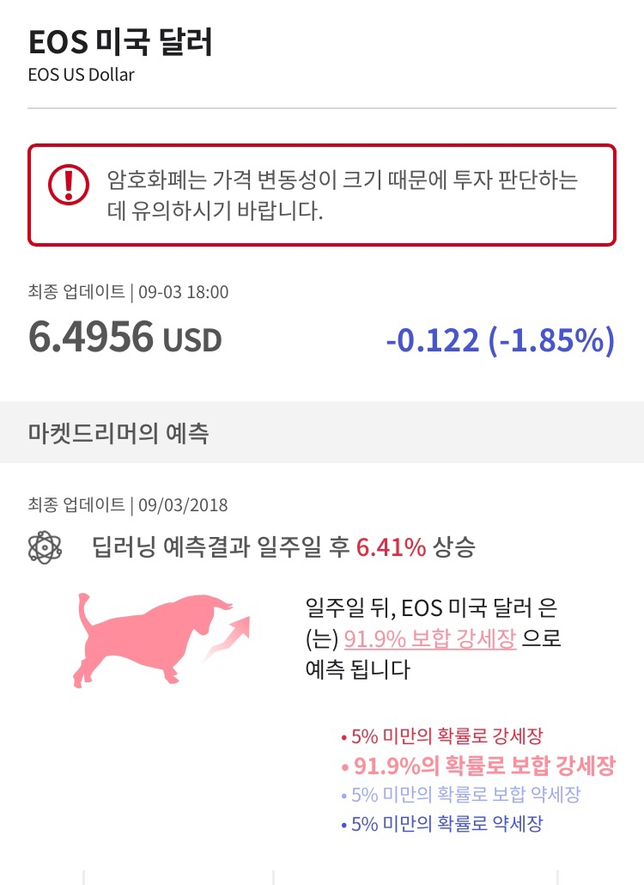Viewport: 644px width, 885px height.
Task: Select the EOS 미국 달러 title
Action: 120,42
